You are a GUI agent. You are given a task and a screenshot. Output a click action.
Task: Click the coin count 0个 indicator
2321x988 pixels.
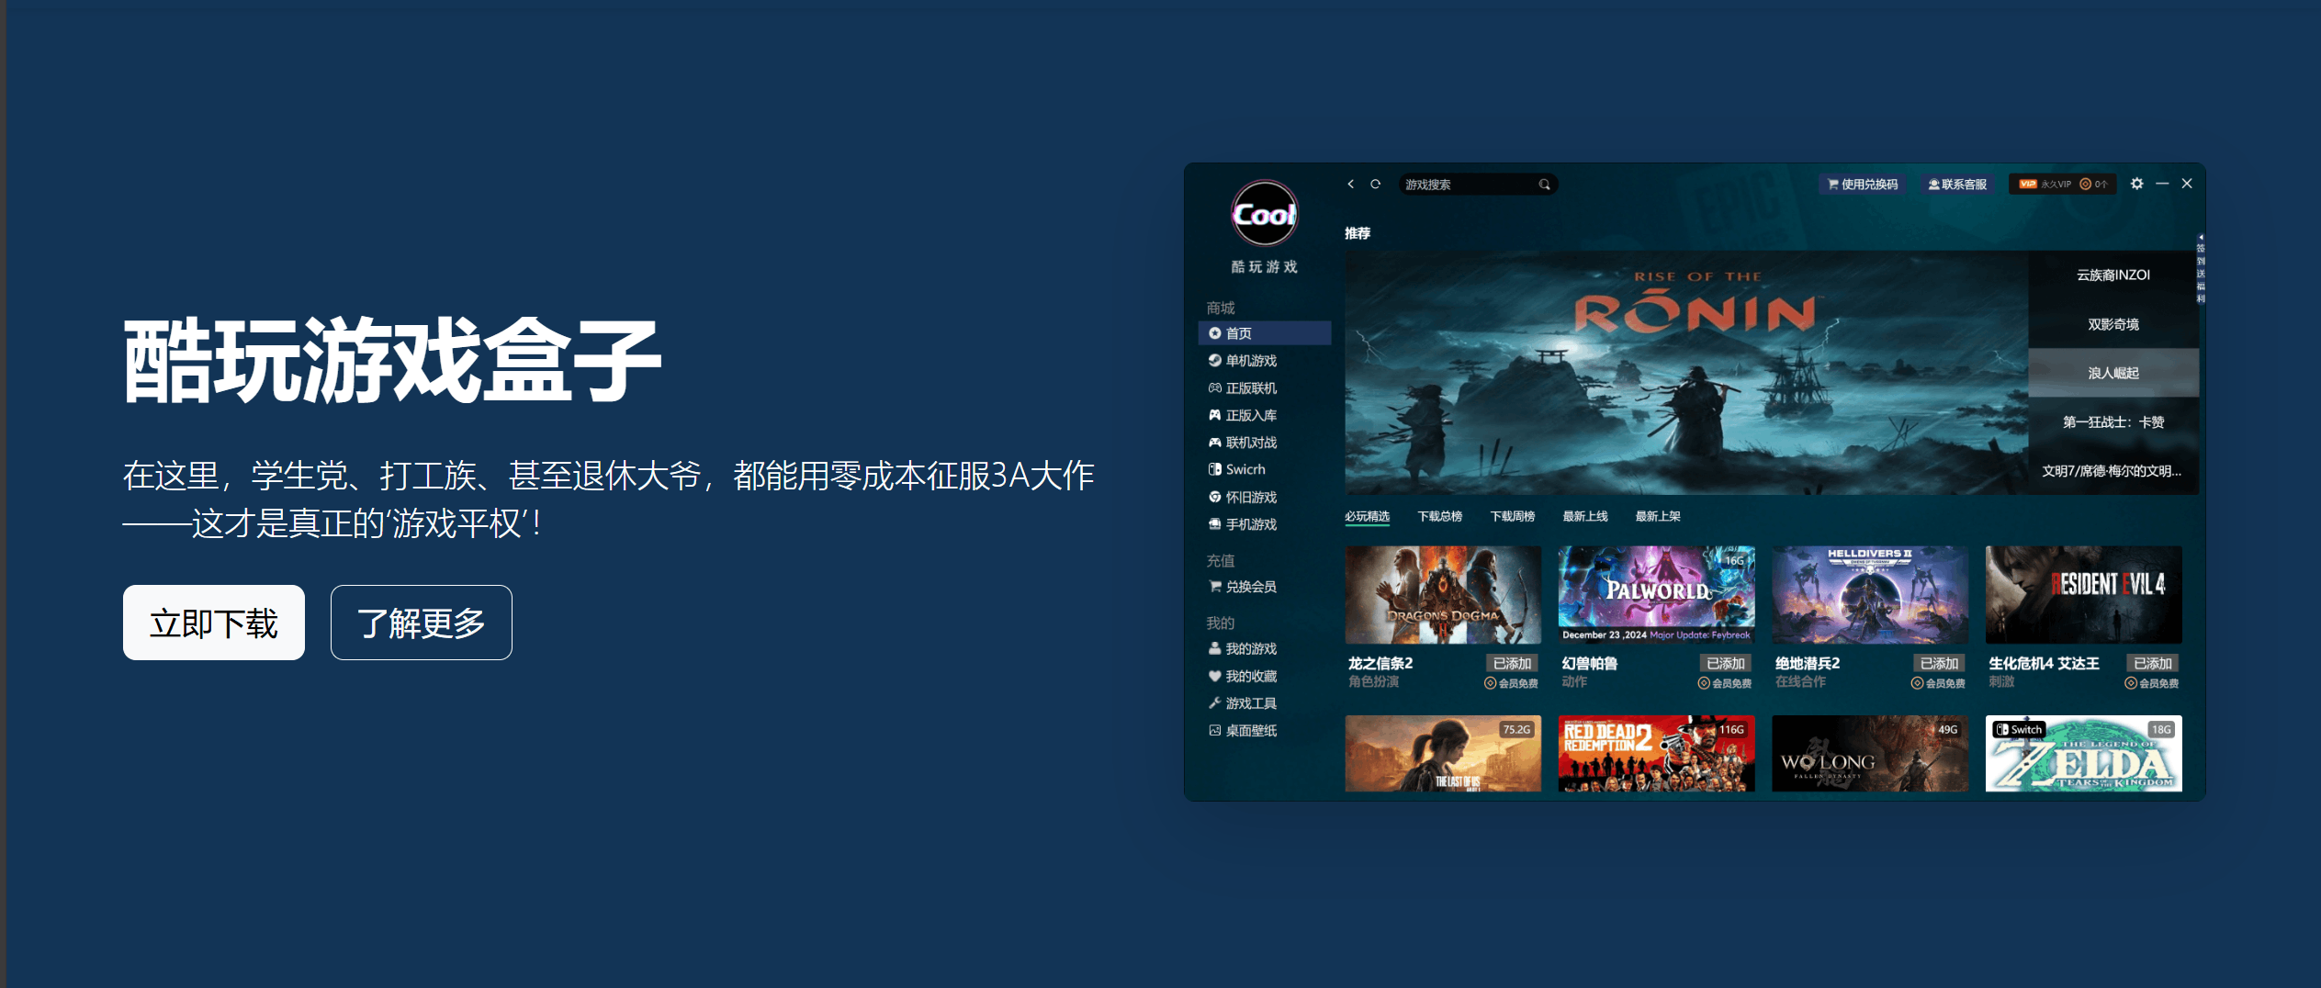[x=2093, y=185]
